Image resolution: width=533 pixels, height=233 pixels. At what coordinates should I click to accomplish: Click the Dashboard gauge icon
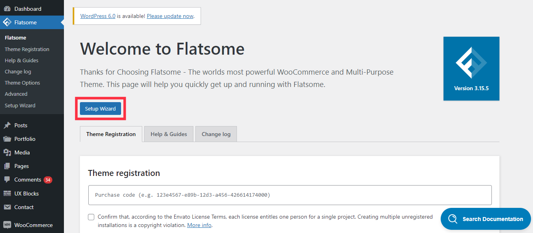7,9
